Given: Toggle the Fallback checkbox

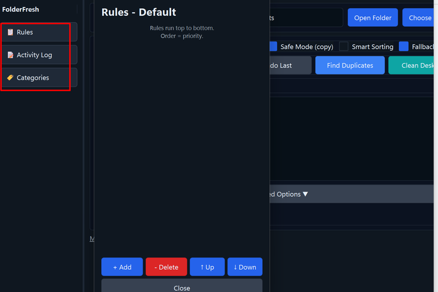Looking at the screenshot, I should (x=404, y=47).
